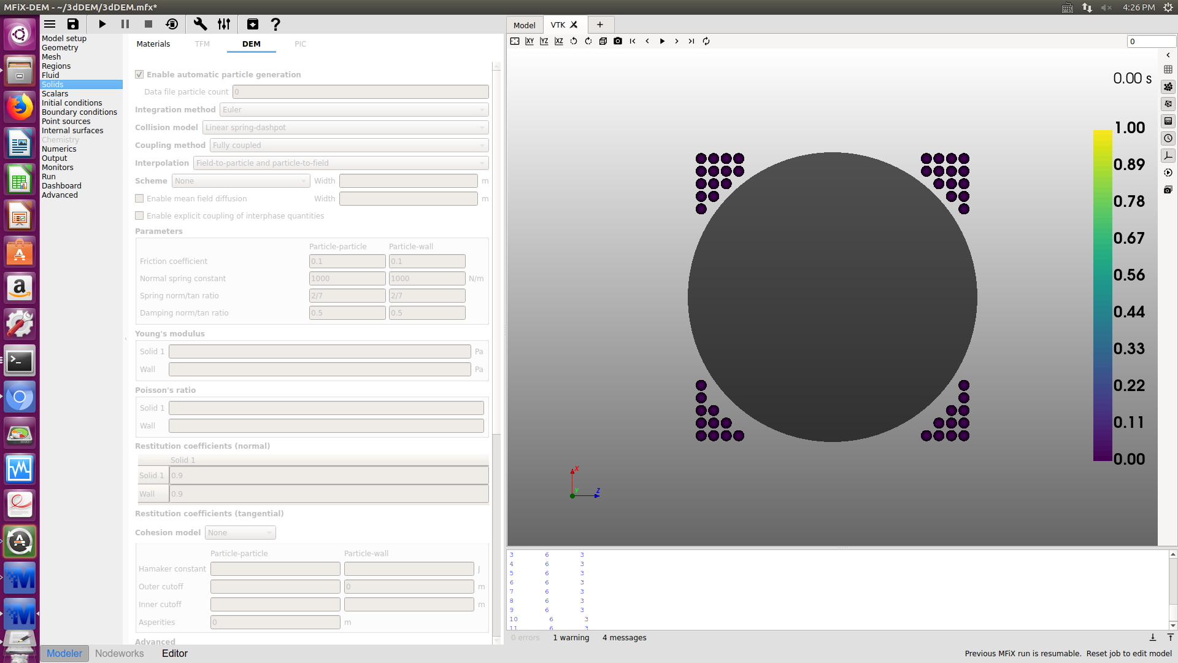
Task: Toggle perspective cube icon
Action: coord(603,41)
